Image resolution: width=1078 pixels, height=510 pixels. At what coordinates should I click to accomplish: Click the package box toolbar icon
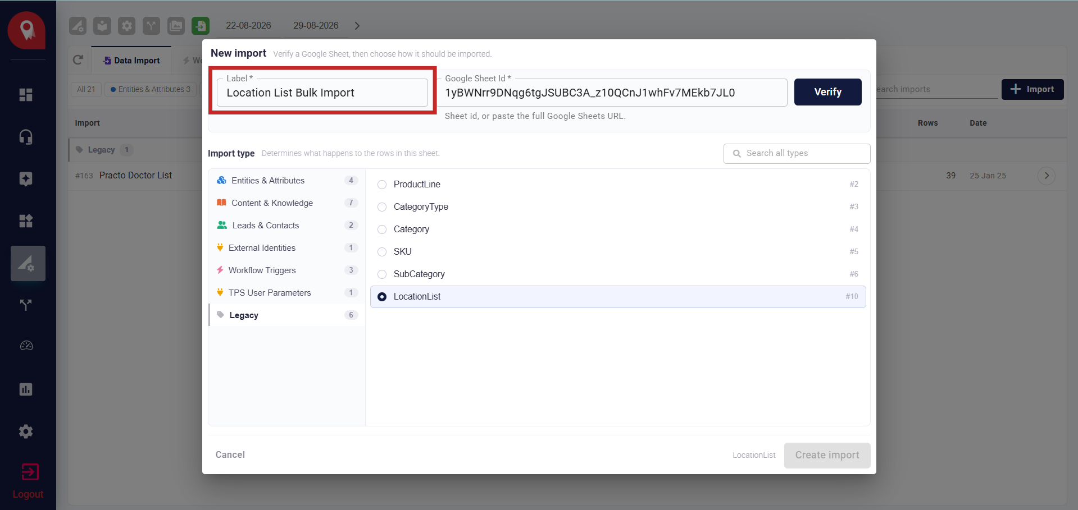pos(102,26)
